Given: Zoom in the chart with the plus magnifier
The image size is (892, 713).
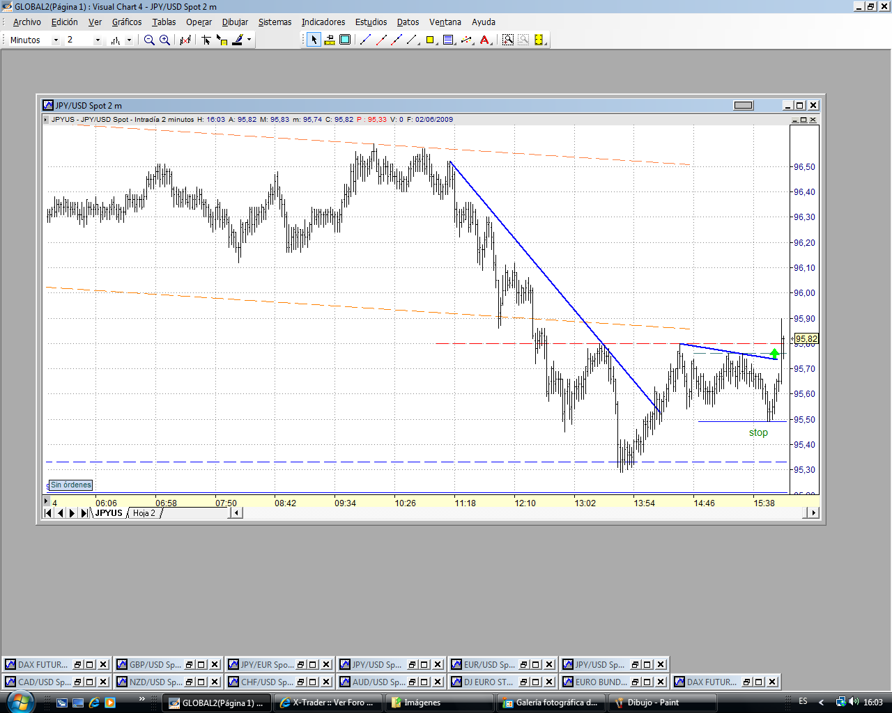Looking at the screenshot, I should click(164, 40).
